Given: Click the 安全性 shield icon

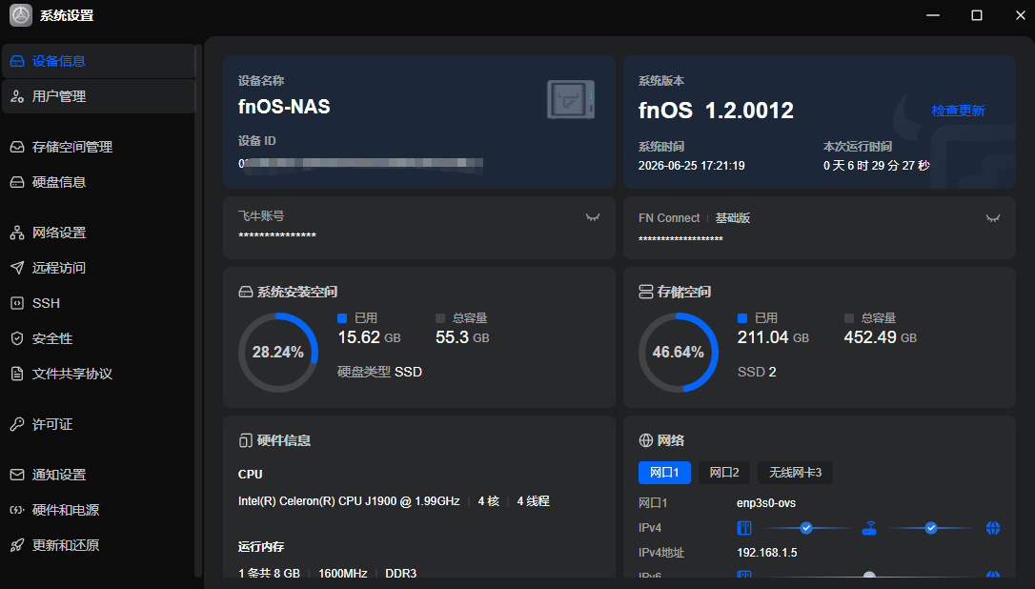Looking at the screenshot, I should click(x=17, y=338).
